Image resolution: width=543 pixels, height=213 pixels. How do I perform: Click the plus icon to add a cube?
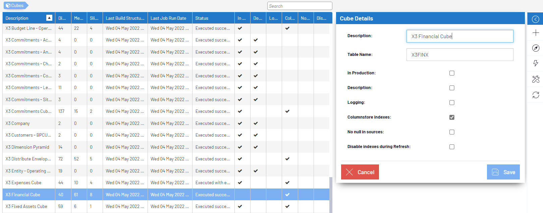point(536,33)
